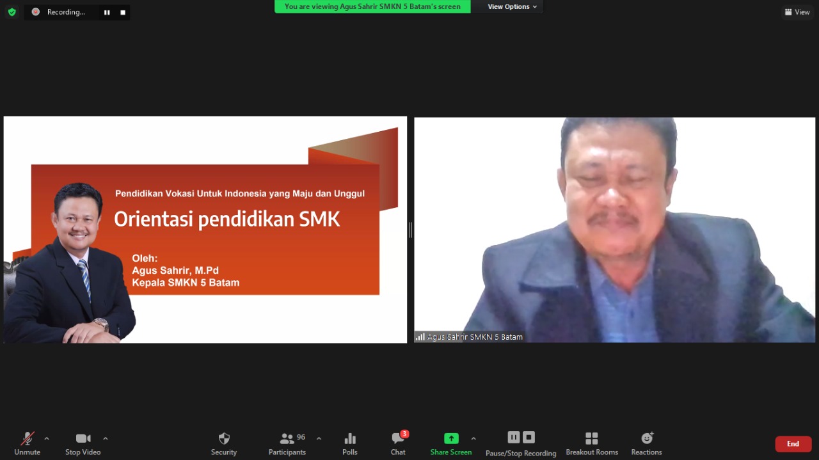This screenshot has height=460, width=819.
Task: Expand audio settings arrow beside Unmute
Action: coord(47,438)
